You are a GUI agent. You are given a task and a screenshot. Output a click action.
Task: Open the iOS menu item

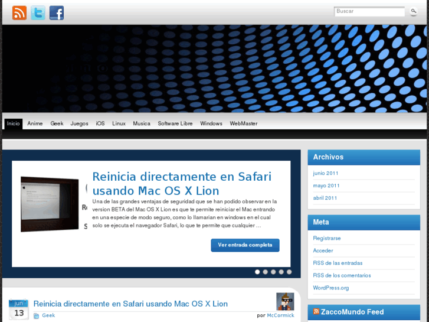click(x=100, y=123)
